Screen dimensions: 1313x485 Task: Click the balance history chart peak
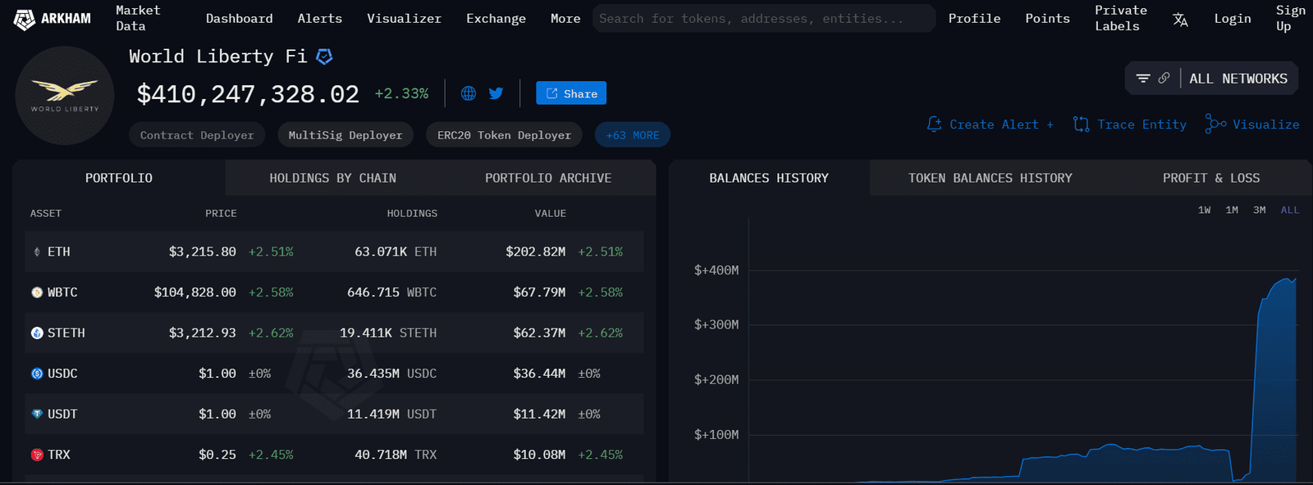tap(1294, 280)
